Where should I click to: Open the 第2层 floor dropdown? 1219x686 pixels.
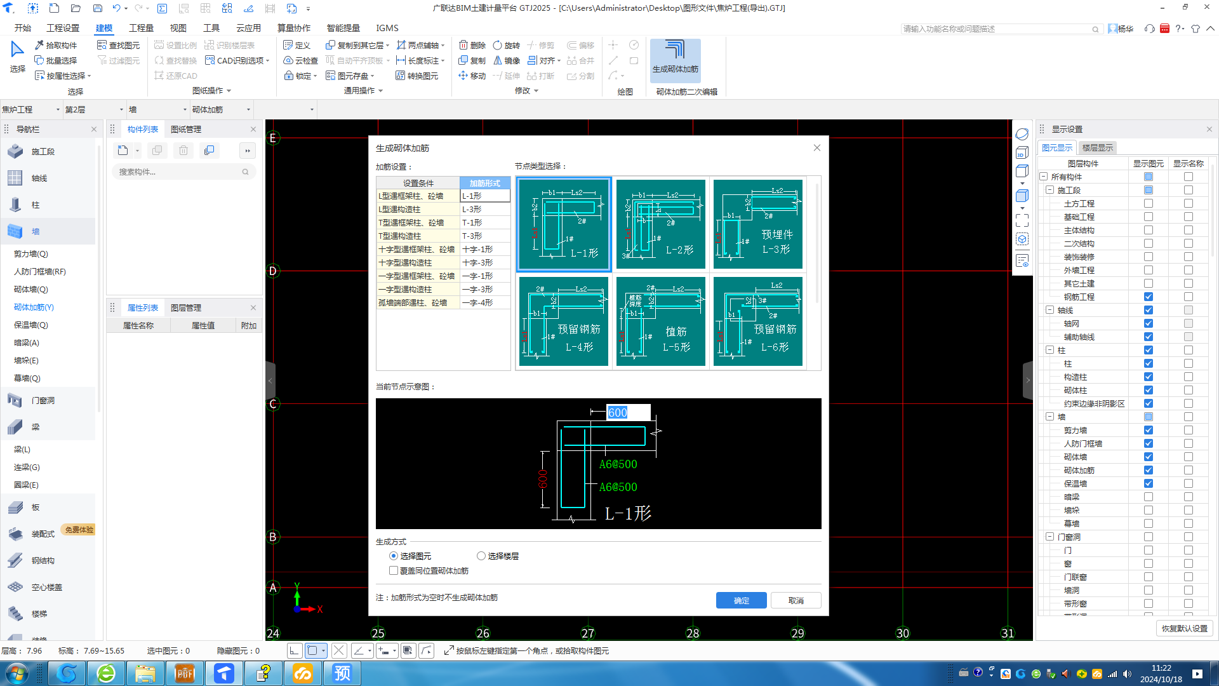pyautogui.click(x=121, y=109)
